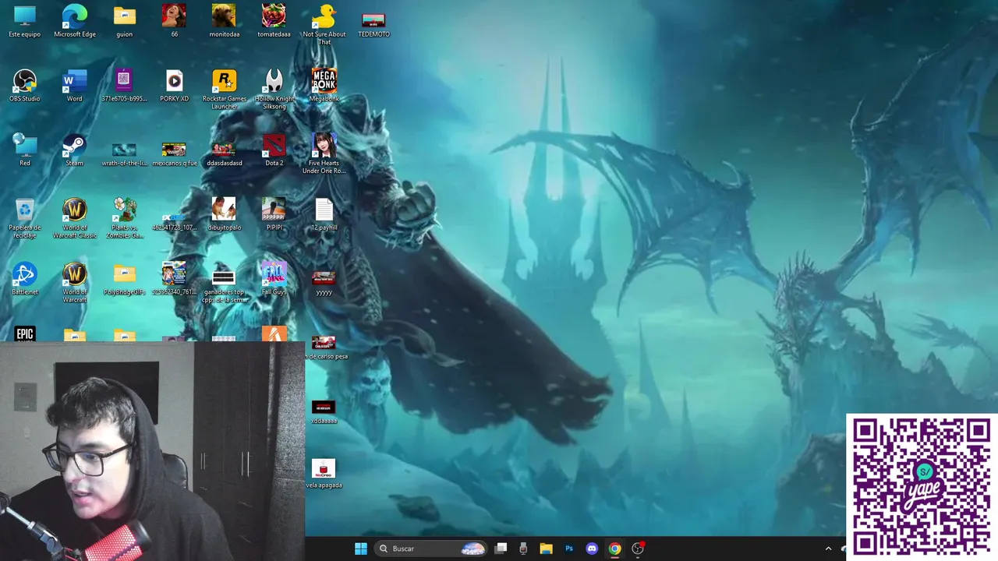The height and width of the screenshot is (561, 998).
Task: Launch Dota 2 shortcut
Action: pos(274,150)
